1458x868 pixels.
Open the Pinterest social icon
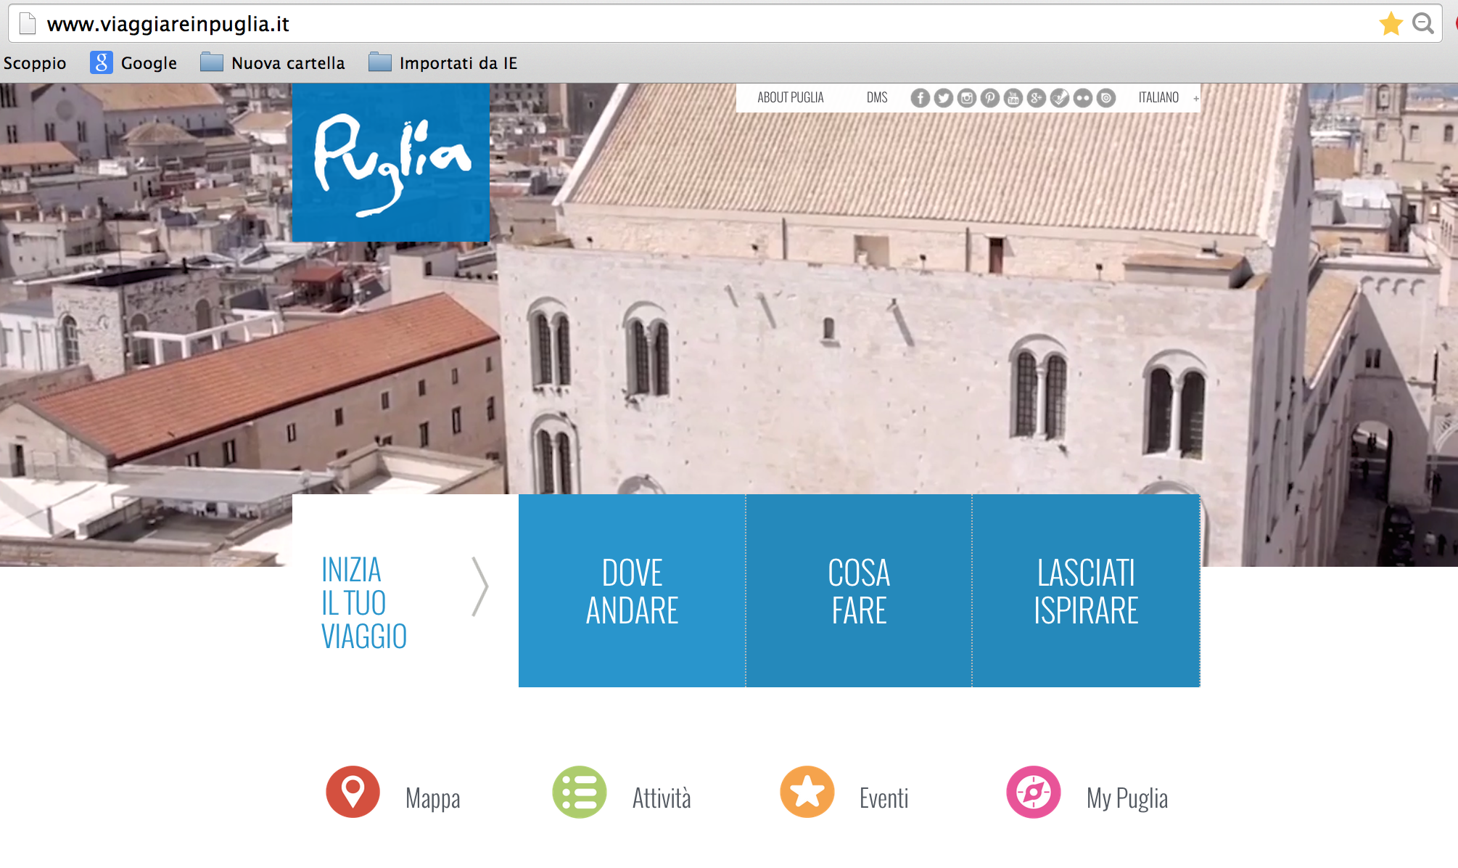click(x=989, y=98)
